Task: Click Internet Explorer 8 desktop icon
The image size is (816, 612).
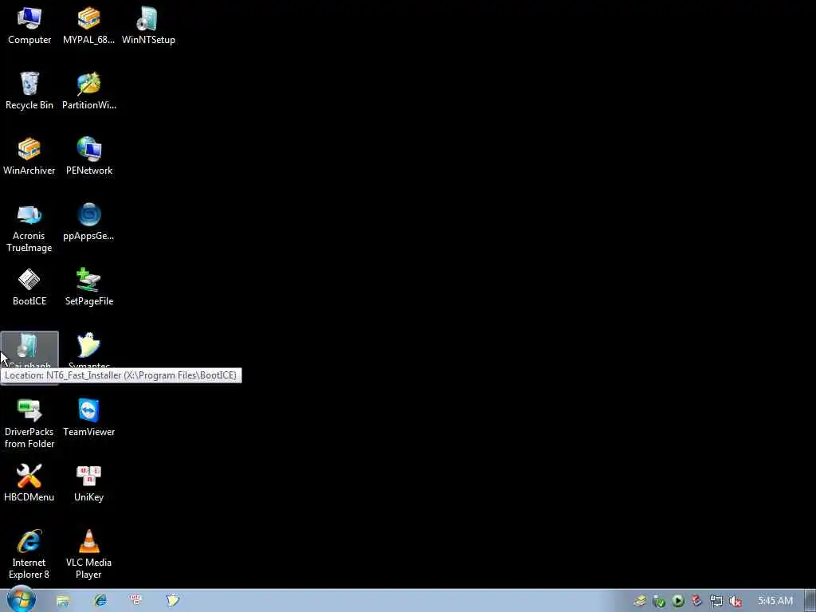Action: [29, 555]
